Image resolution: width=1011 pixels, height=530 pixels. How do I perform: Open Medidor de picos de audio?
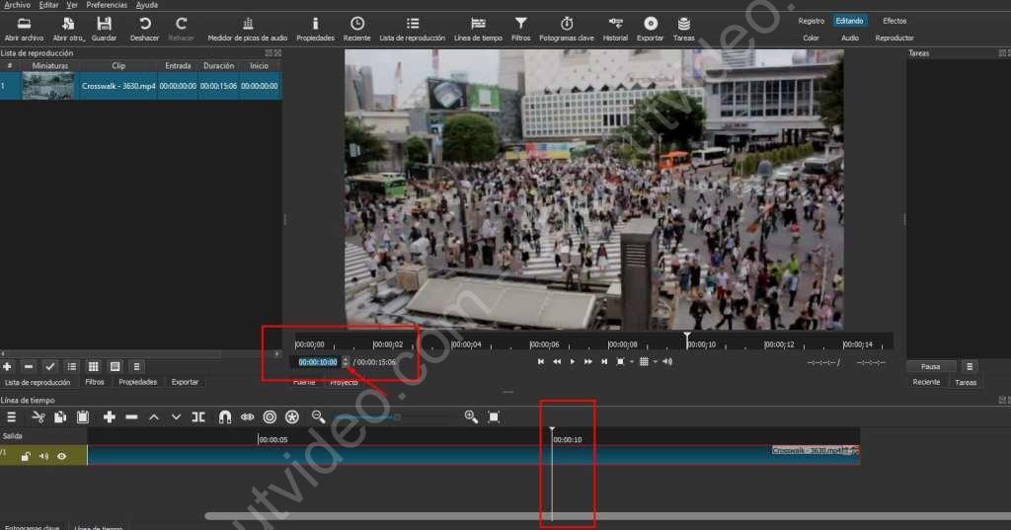click(x=247, y=24)
